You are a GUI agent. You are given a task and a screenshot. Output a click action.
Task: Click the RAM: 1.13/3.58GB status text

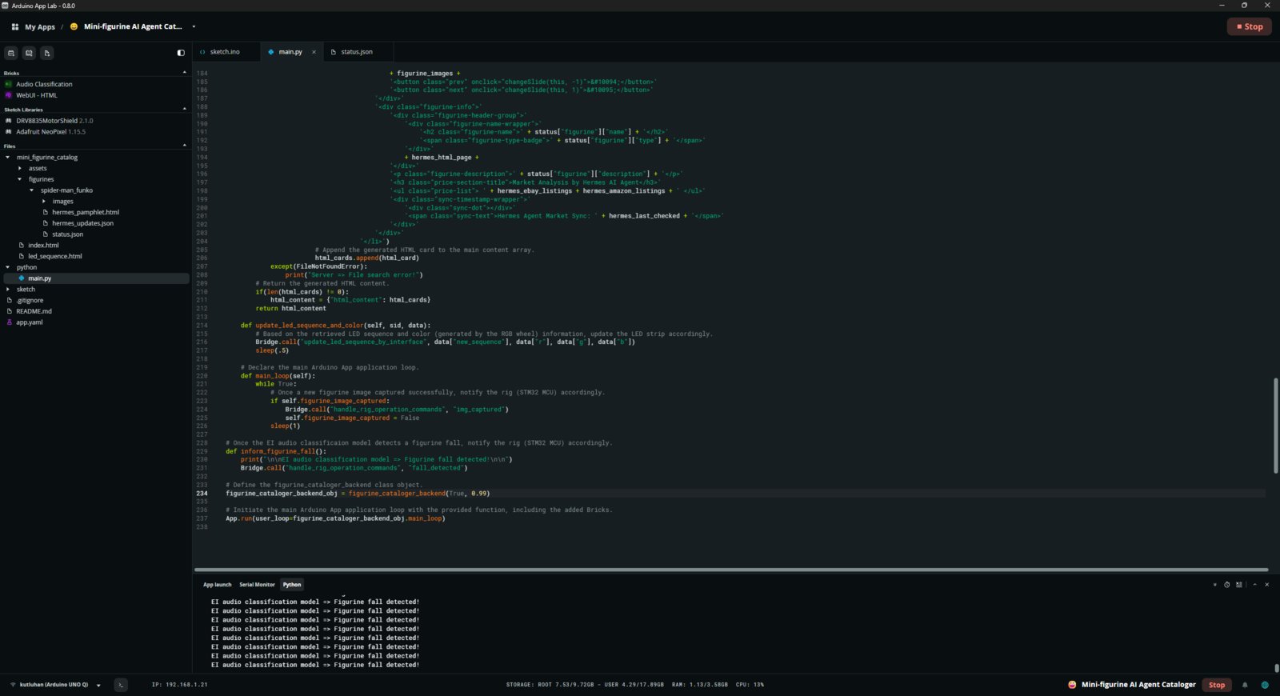(x=699, y=685)
